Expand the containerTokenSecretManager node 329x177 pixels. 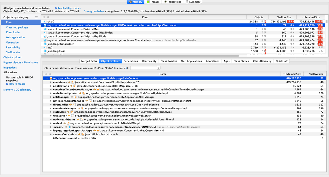(x=51, y=90)
